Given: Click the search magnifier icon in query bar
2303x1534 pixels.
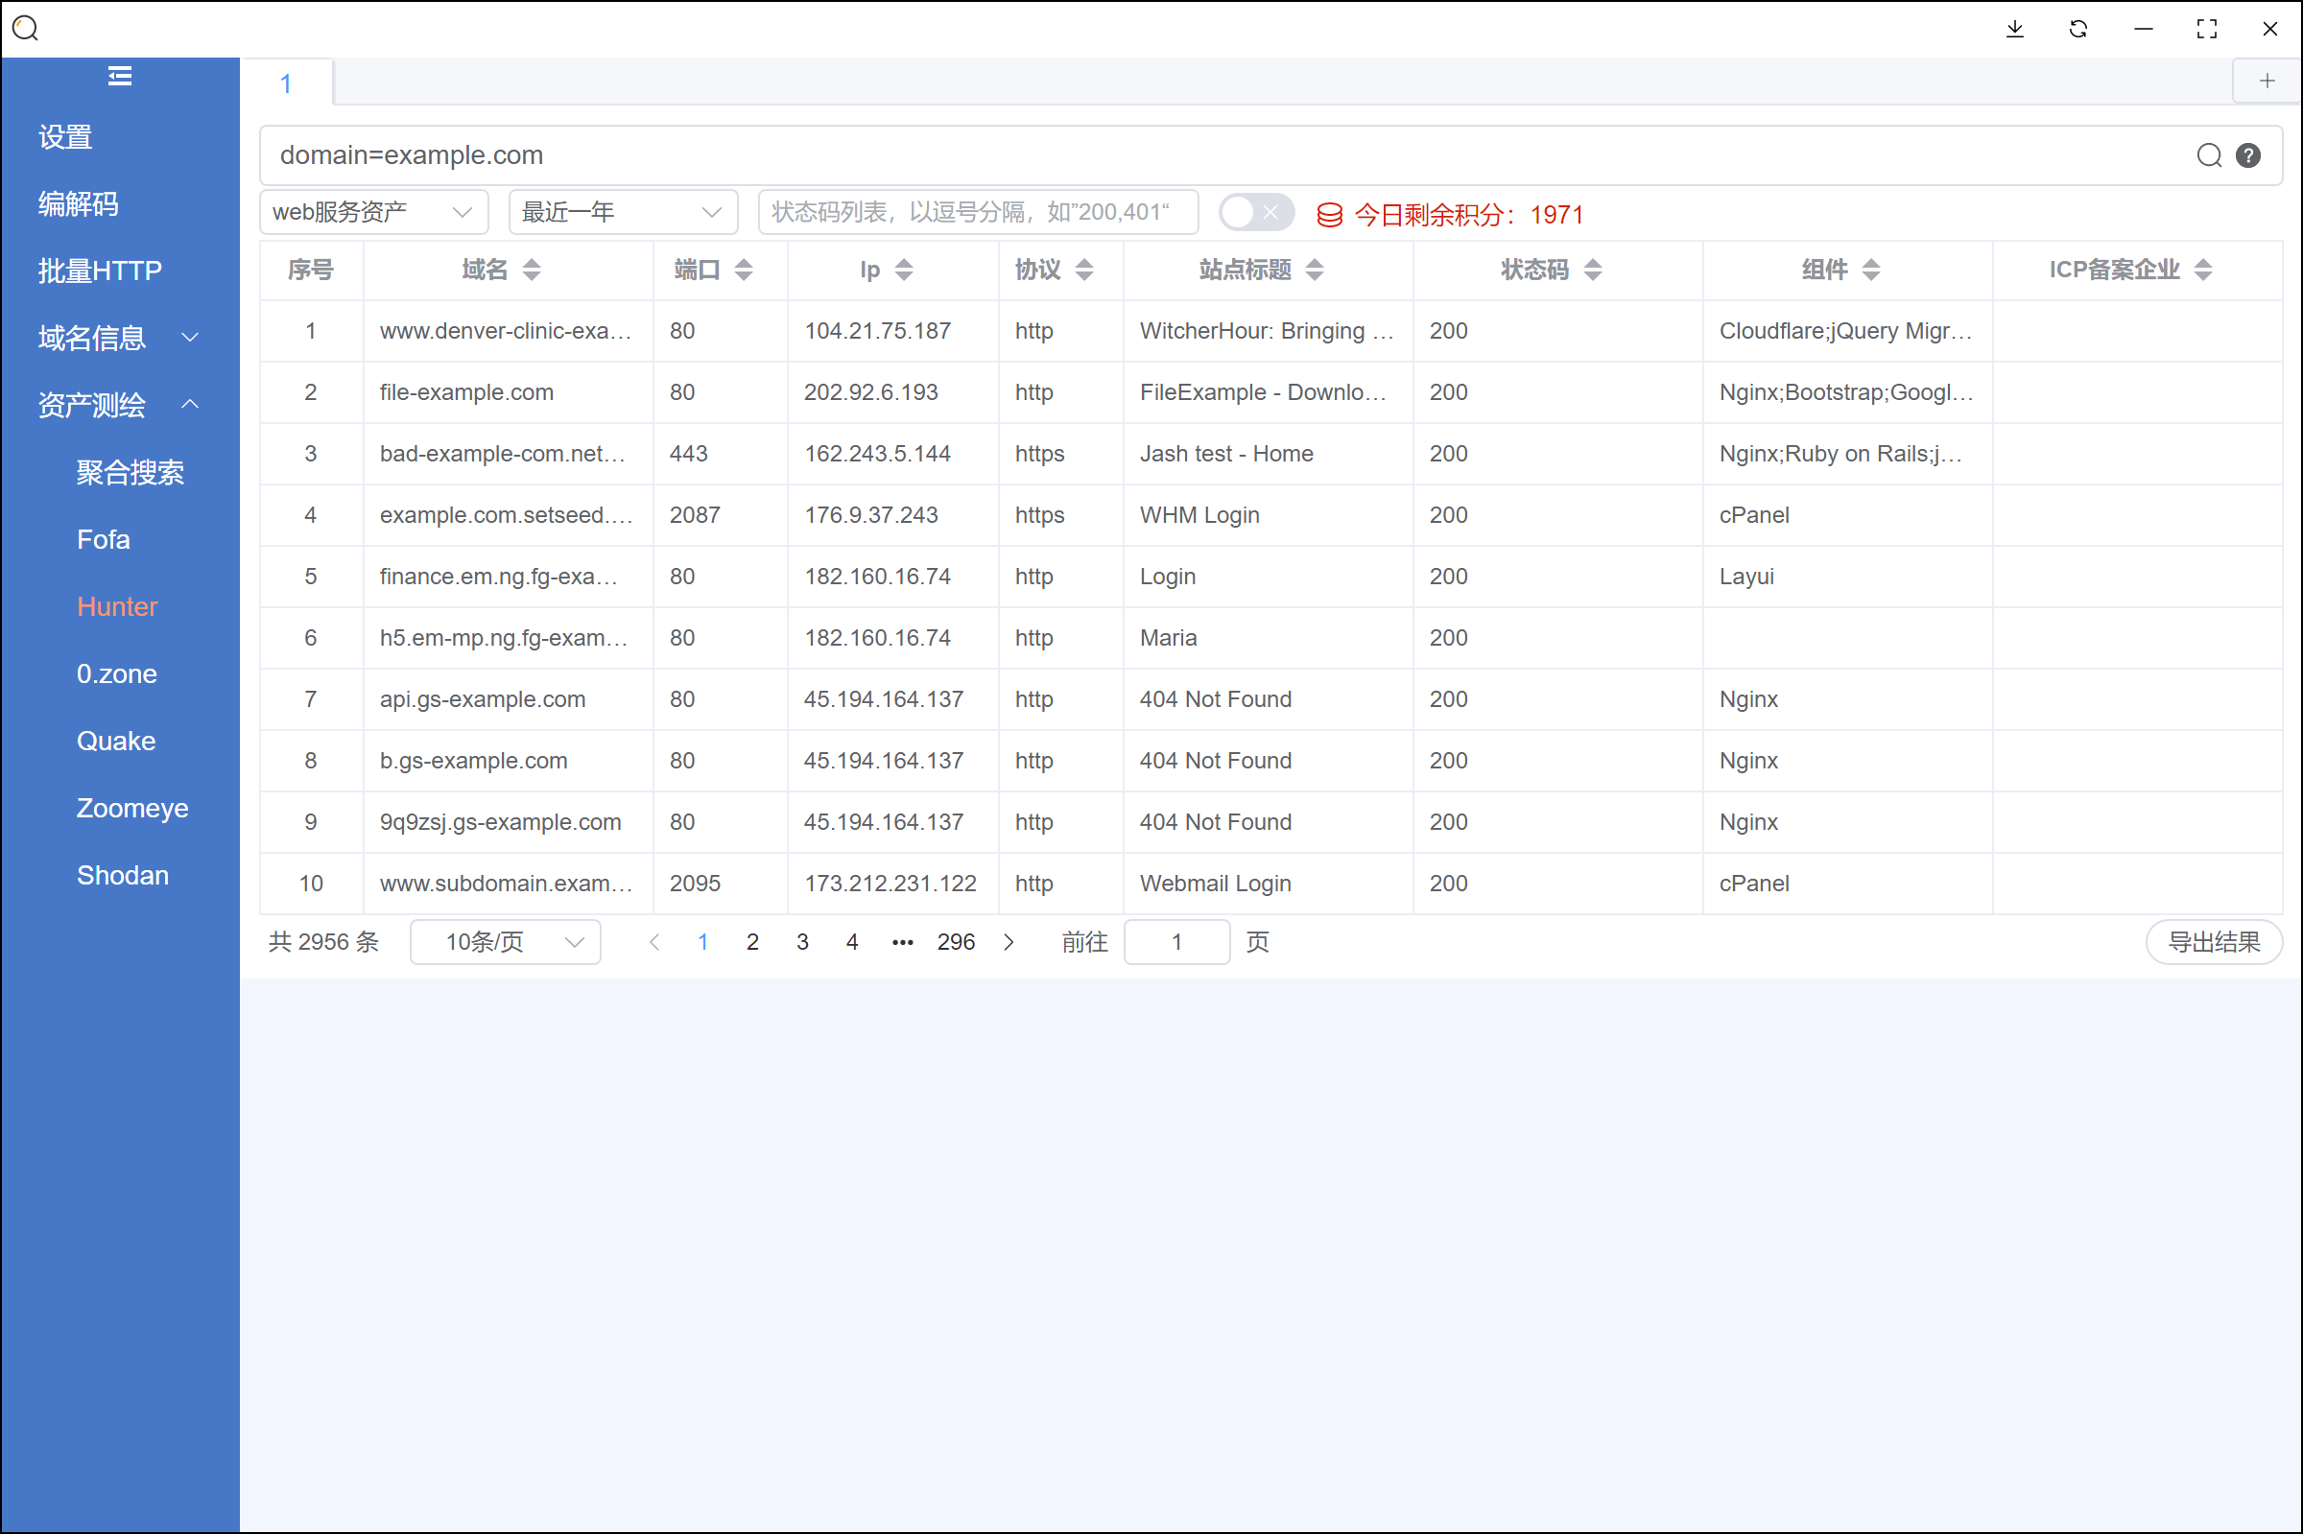Looking at the screenshot, I should pos(2208,155).
